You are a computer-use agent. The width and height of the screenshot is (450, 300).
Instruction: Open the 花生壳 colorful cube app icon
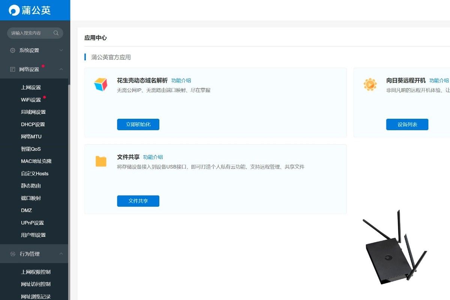[x=100, y=84]
